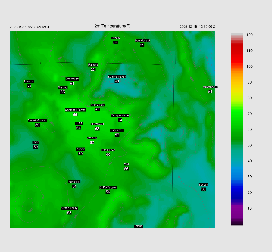The image size is (272, 252).
Task: Click the Tanque Verde station label
Action: pyautogui.click(x=120, y=115)
